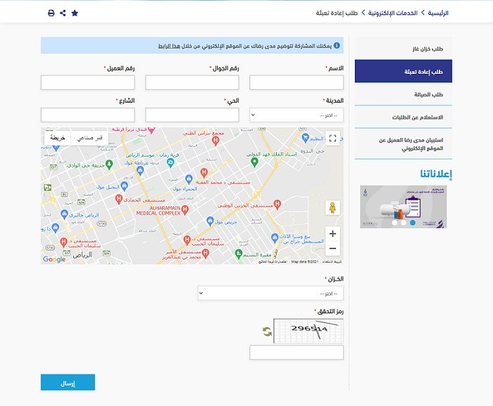Screen dimensions: 493x406
Task: Open the الخزان tank dropdown
Action: pos(270,293)
